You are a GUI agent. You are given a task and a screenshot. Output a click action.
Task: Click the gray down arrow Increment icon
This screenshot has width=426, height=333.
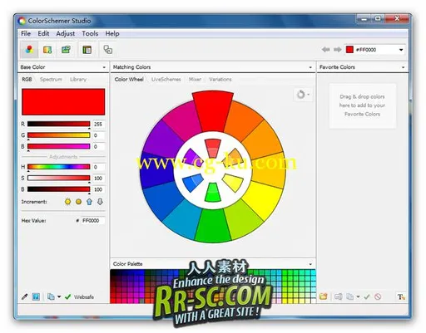click(x=100, y=202)
